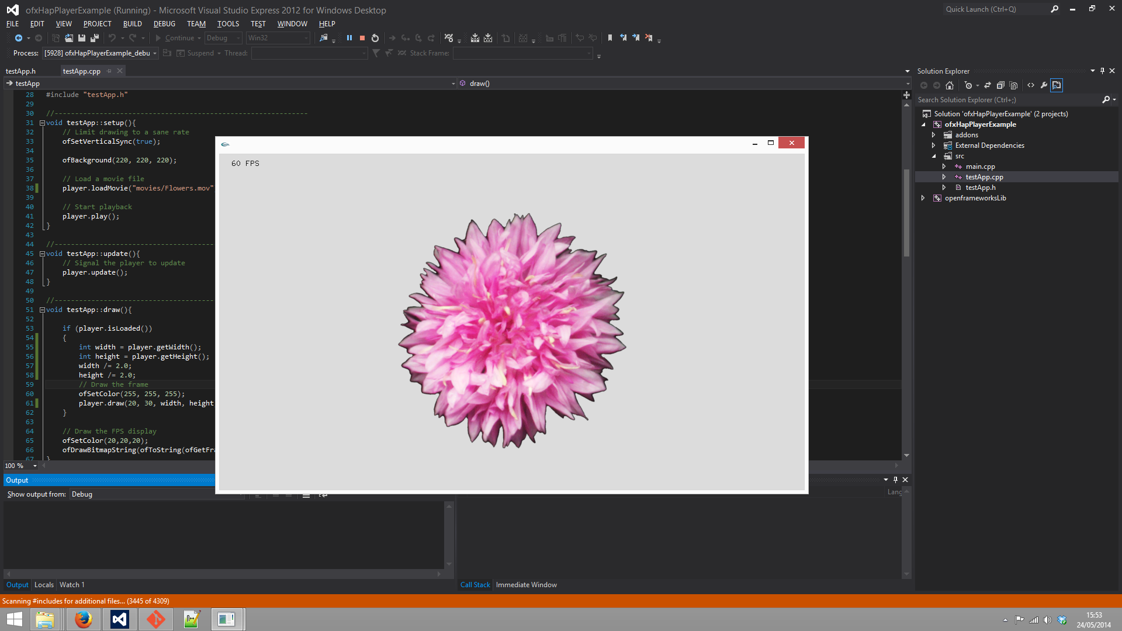
Task: Click the Stop debugging icon
Action: 360,38
